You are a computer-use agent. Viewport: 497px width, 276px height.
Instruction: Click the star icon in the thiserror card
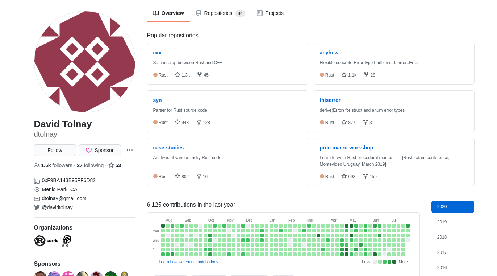click(x=344, y=122)
